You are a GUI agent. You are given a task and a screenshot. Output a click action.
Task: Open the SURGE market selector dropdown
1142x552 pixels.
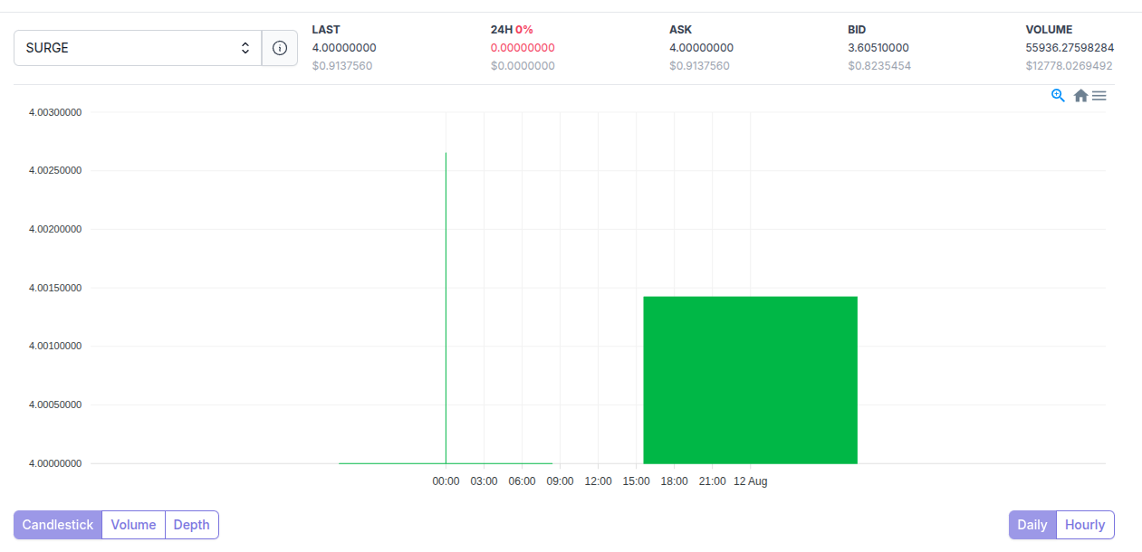[138, 48]
